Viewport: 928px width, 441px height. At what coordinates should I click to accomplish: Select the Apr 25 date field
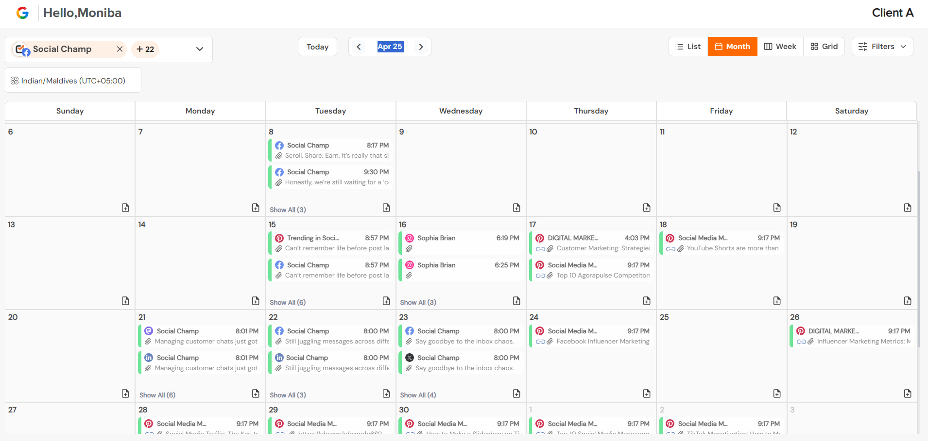click(x=390, y=47)
